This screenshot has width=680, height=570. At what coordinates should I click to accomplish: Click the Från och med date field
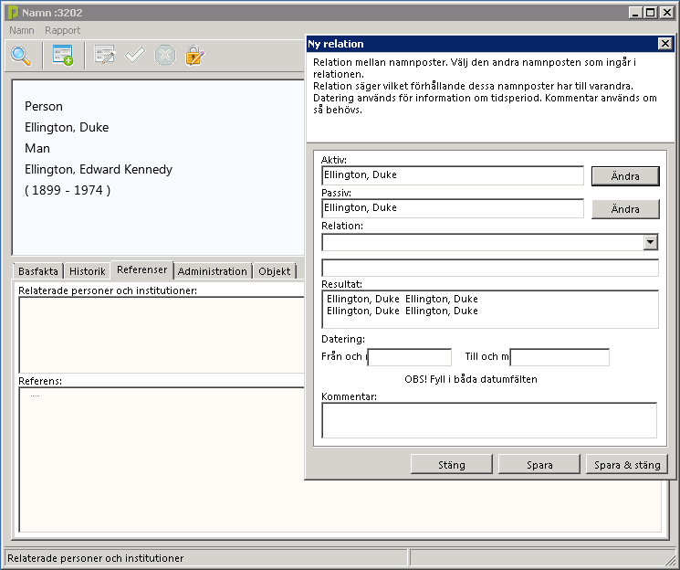click(x=410, y=357)
